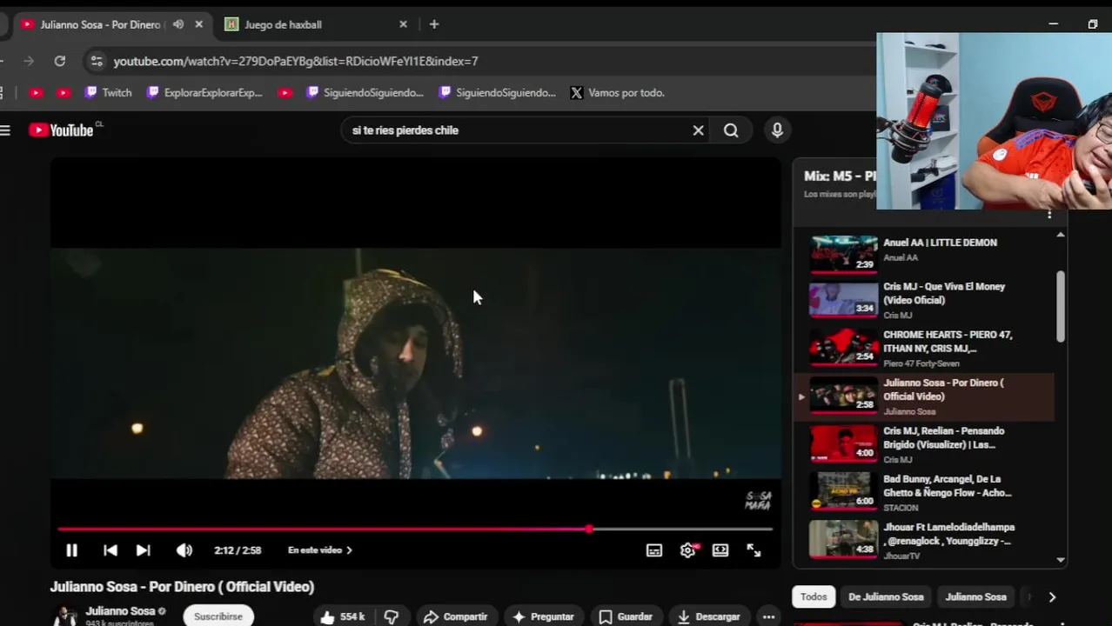The width and height of the screenshot is (1112, 626).
Task: Like the video with 554 k likes
Action: click(x=342, y=616)
